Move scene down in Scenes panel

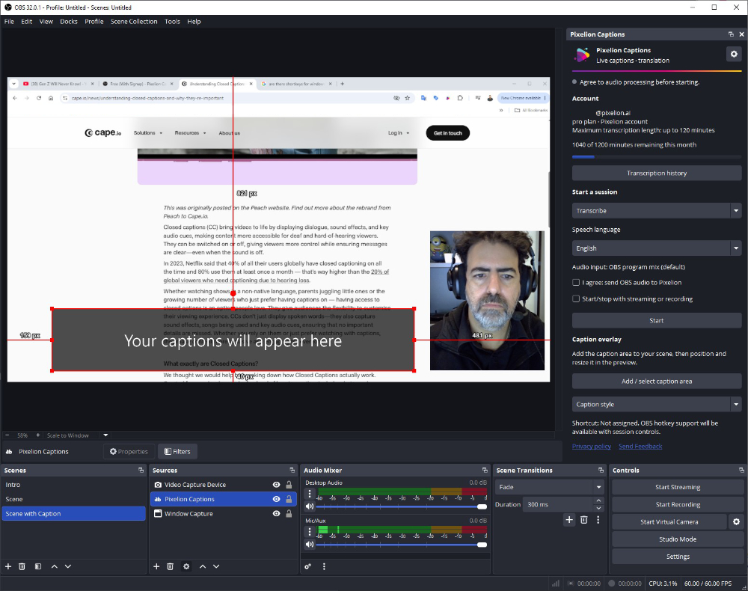click(x=68, y=566)
